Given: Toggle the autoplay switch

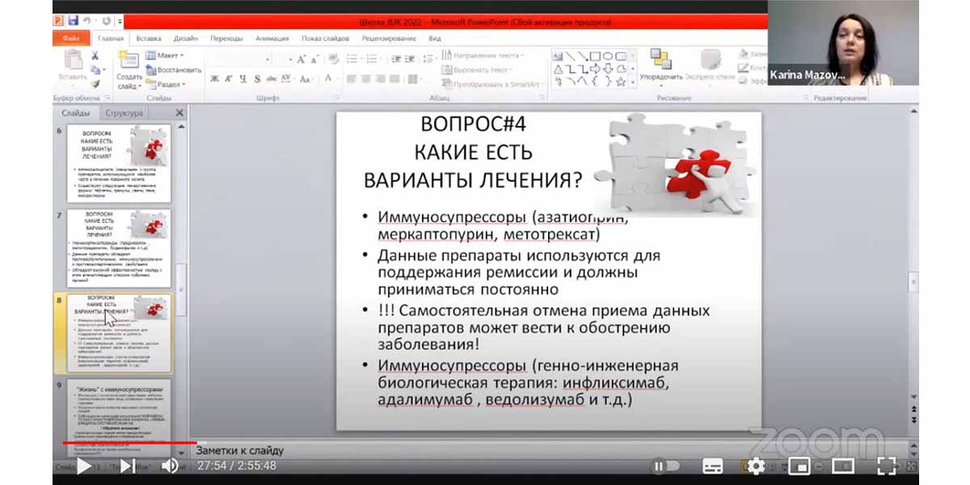Looking at the screenshot, I should [x=667, y=466].
